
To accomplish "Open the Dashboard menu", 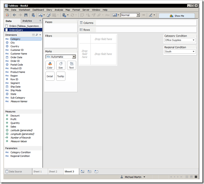I will pos(38,10).
